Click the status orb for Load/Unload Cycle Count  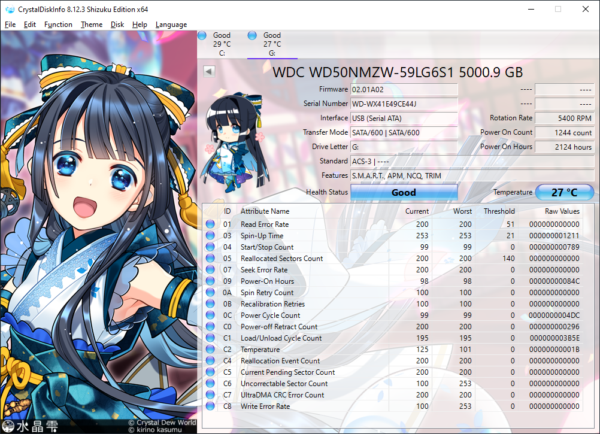pos(210,338)
